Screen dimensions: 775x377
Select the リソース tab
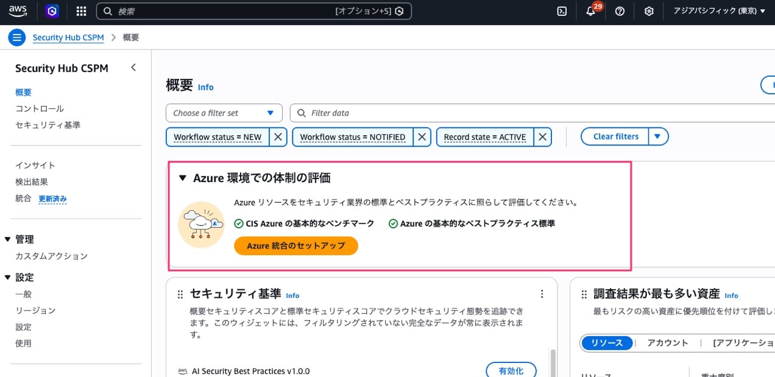(607, 343)
